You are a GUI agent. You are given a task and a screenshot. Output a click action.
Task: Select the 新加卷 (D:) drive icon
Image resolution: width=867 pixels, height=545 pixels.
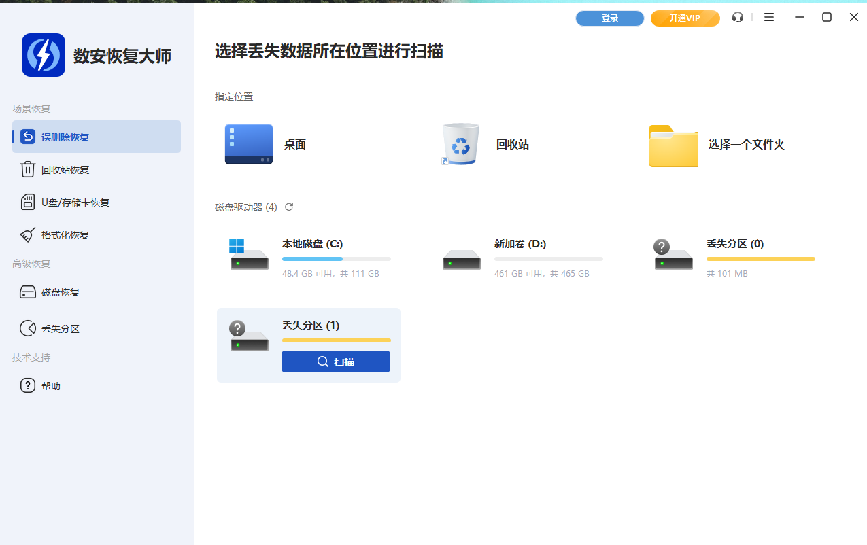462,260
